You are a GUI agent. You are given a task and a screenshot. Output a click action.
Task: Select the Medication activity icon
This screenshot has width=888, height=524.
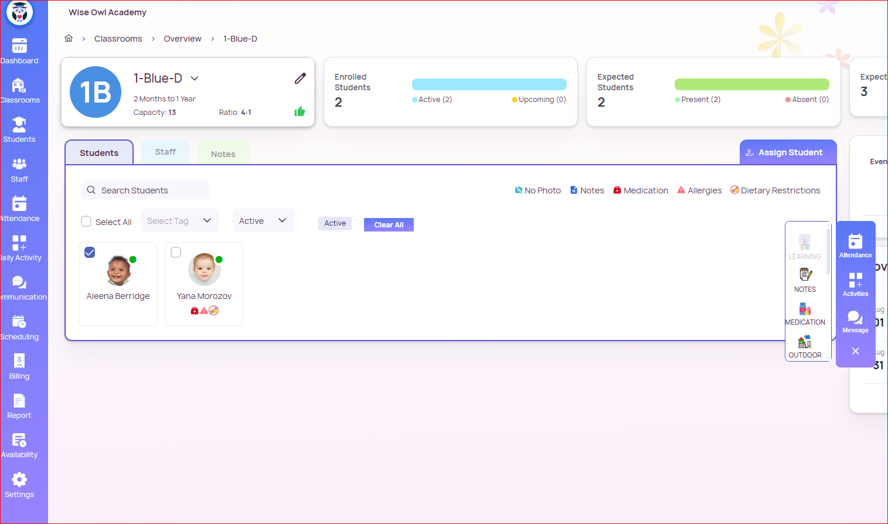(x=805, y=313)
